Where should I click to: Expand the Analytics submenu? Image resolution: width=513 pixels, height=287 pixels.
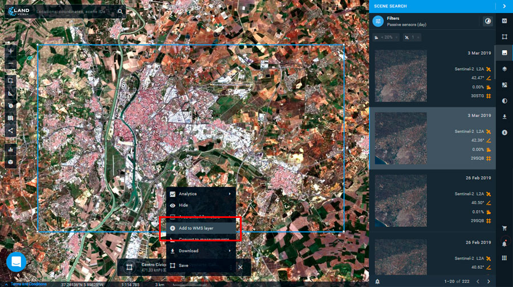pyautogui.click(x=201, y=193)
